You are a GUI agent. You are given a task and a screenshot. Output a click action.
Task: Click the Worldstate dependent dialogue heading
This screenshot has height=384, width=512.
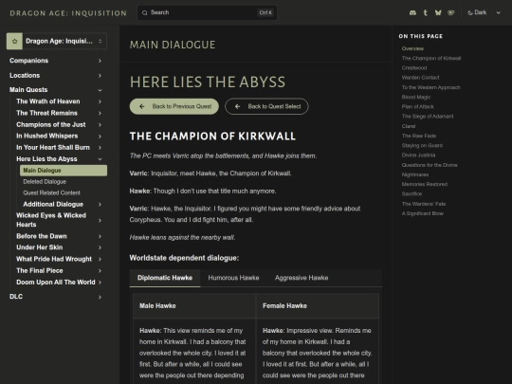click(x=184, y=258)
